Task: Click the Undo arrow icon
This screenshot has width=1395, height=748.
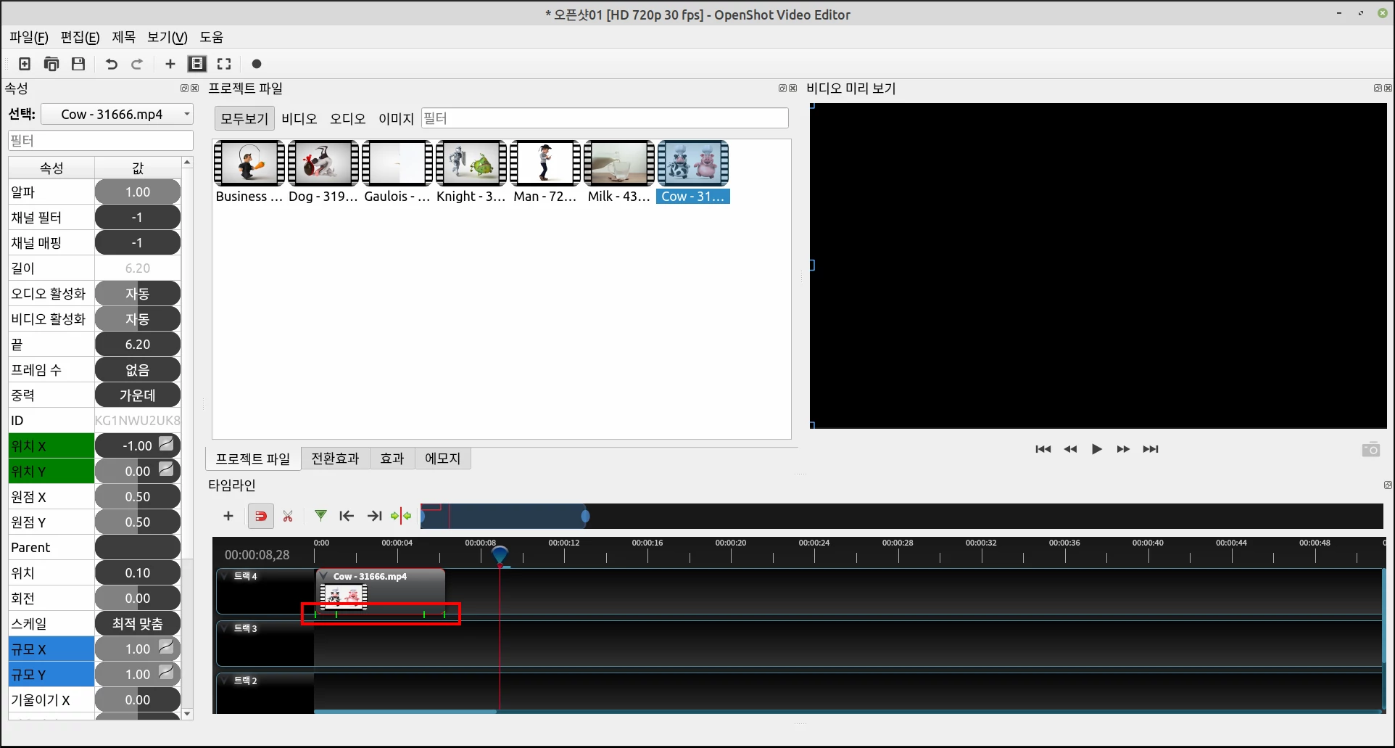Action: [111, 64]
